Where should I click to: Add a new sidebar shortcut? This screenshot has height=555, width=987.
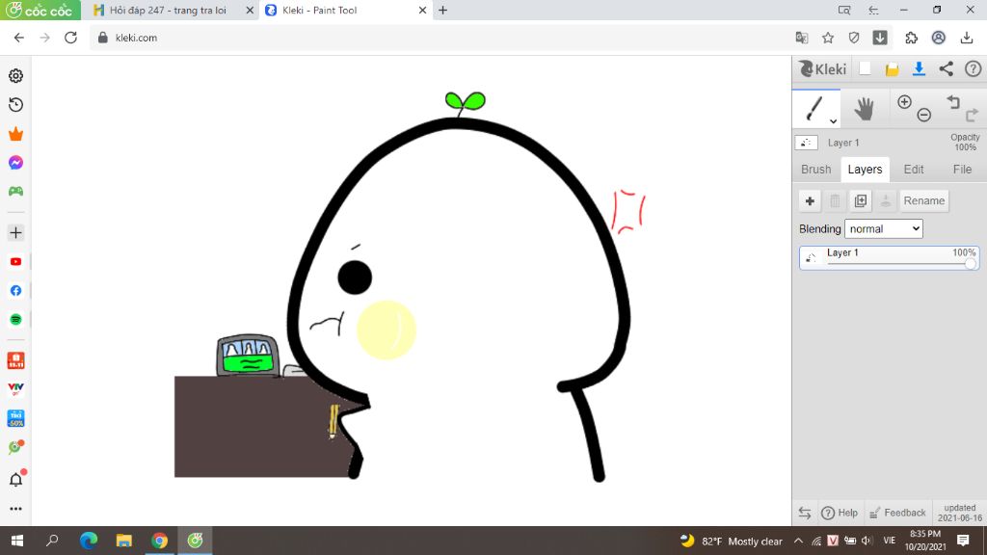(x=15, y=233)
